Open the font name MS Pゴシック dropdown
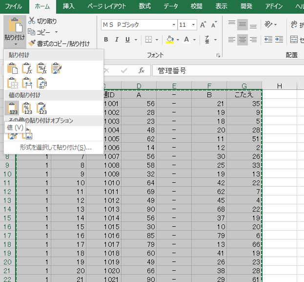Image resolution: width=304 pixels, height=282 pixels. point(174,24)
